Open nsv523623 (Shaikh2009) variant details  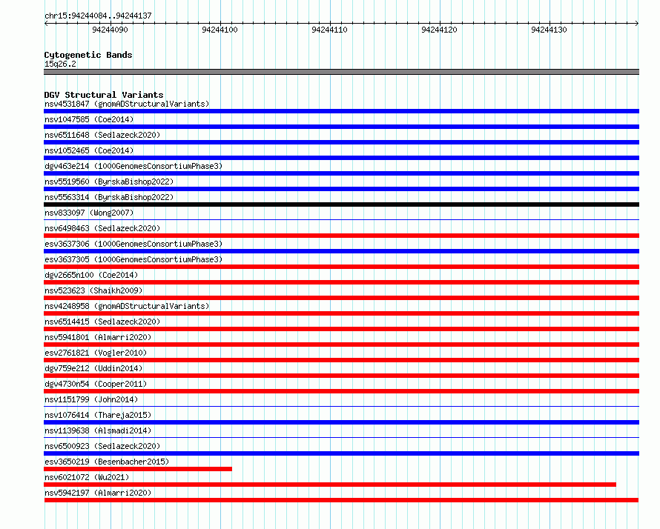[93, 290]
